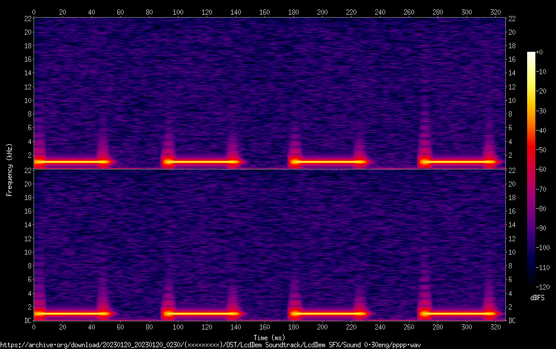
Task: Select the fourth tone burst in the lower channel
Action: (x=457, y=314)
